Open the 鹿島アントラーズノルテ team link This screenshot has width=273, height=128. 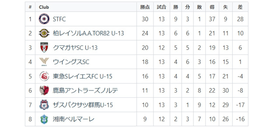coord(85,90)
